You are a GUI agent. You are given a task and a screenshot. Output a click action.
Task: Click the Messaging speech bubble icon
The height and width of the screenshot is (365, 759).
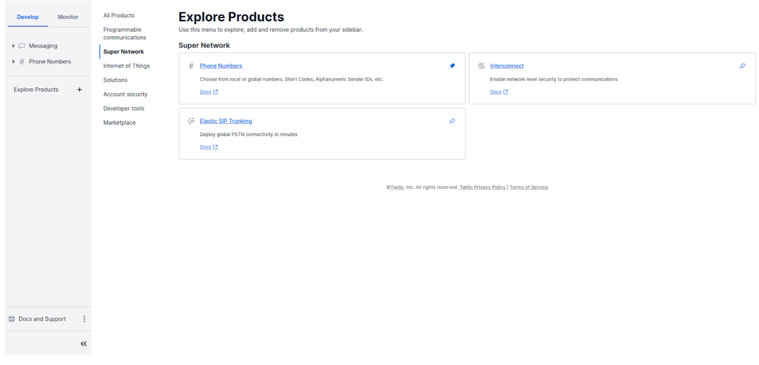click(22, 46)
